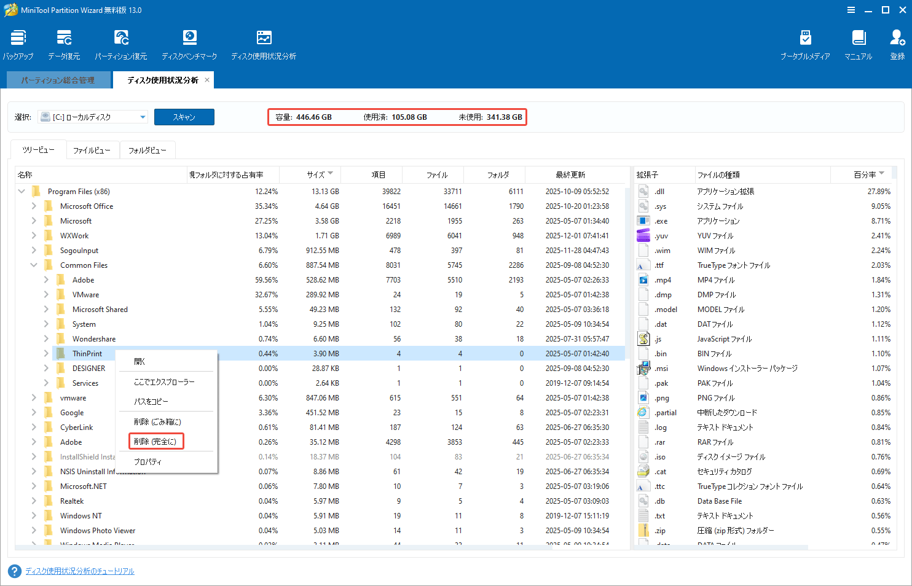Choose 削除 (完全に) in the context menu
The width and height of the screenshot is (912, 586).
tap(155, 441)
